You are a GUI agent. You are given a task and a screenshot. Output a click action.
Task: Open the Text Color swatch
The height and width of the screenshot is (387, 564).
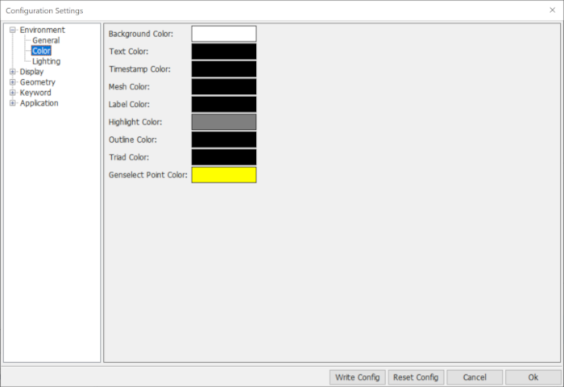224,52
